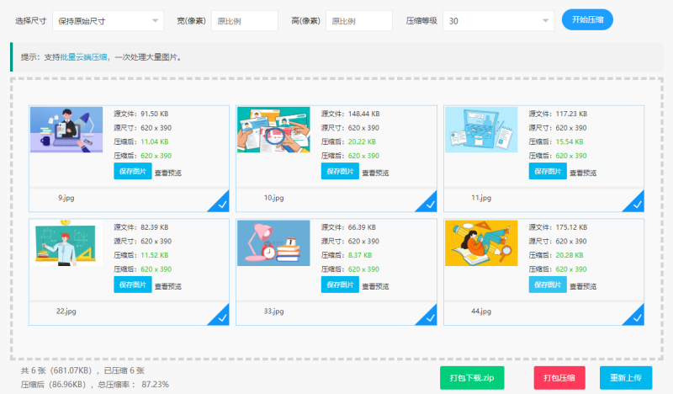Screen dimensions: 673x394
Task: Click the 高(像素) height input field
Action: [359, 20]
